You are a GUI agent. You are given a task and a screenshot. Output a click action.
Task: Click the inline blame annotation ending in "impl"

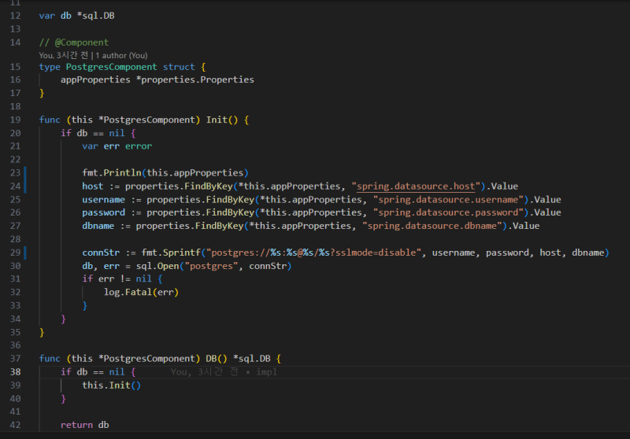pos(224,371)
